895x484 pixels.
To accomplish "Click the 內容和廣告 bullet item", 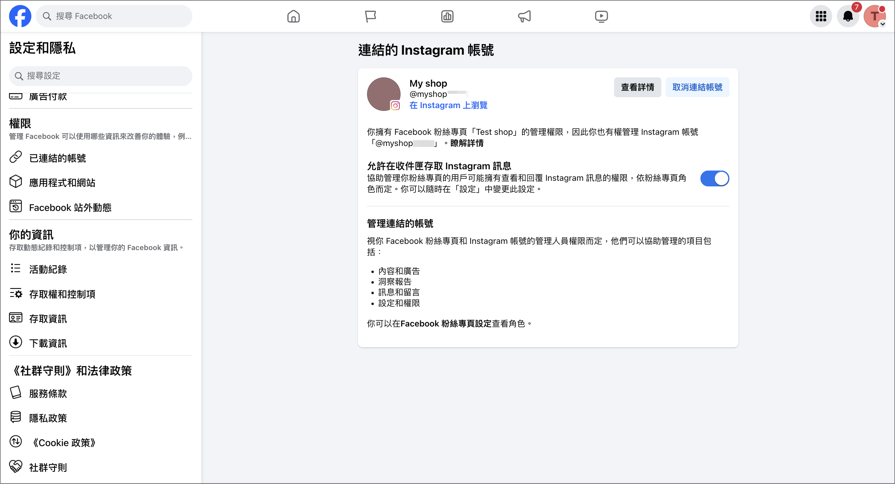I will [399, 271].
